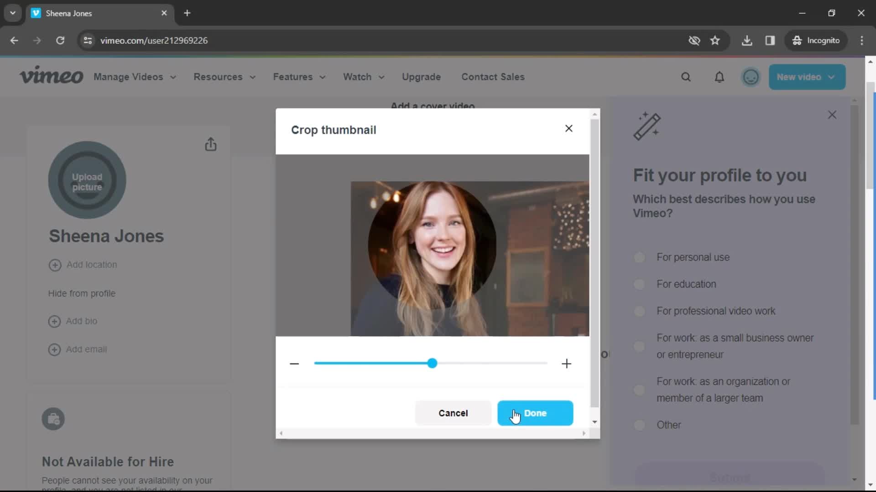
Task: Click Add bio plus icon
Action: coord(54,321)
